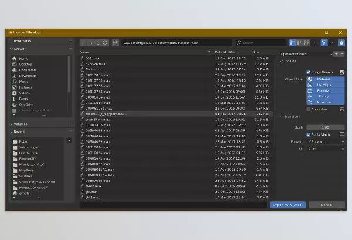This screenshot has width=352, height=240.
Task: Switch to horizontal list display mode
Action: (x=299, y=43)
